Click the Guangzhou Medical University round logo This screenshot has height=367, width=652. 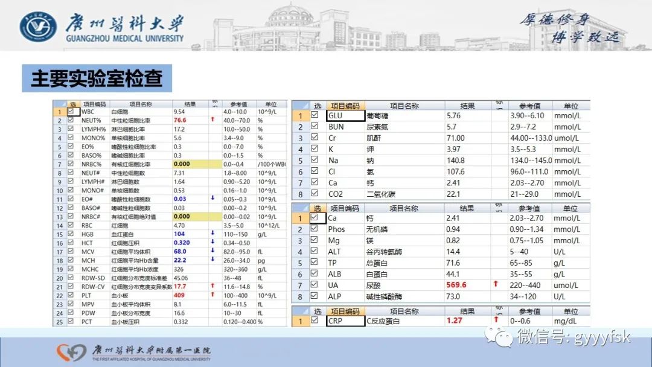coord(38,27)
